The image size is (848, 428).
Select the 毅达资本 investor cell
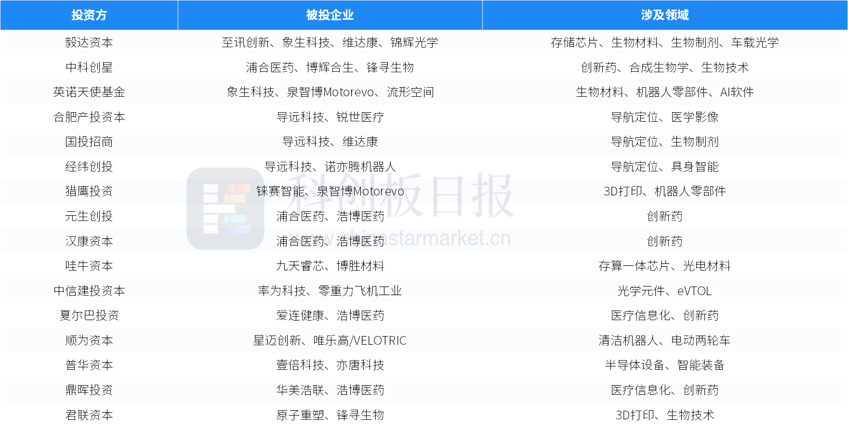[89, 42]
